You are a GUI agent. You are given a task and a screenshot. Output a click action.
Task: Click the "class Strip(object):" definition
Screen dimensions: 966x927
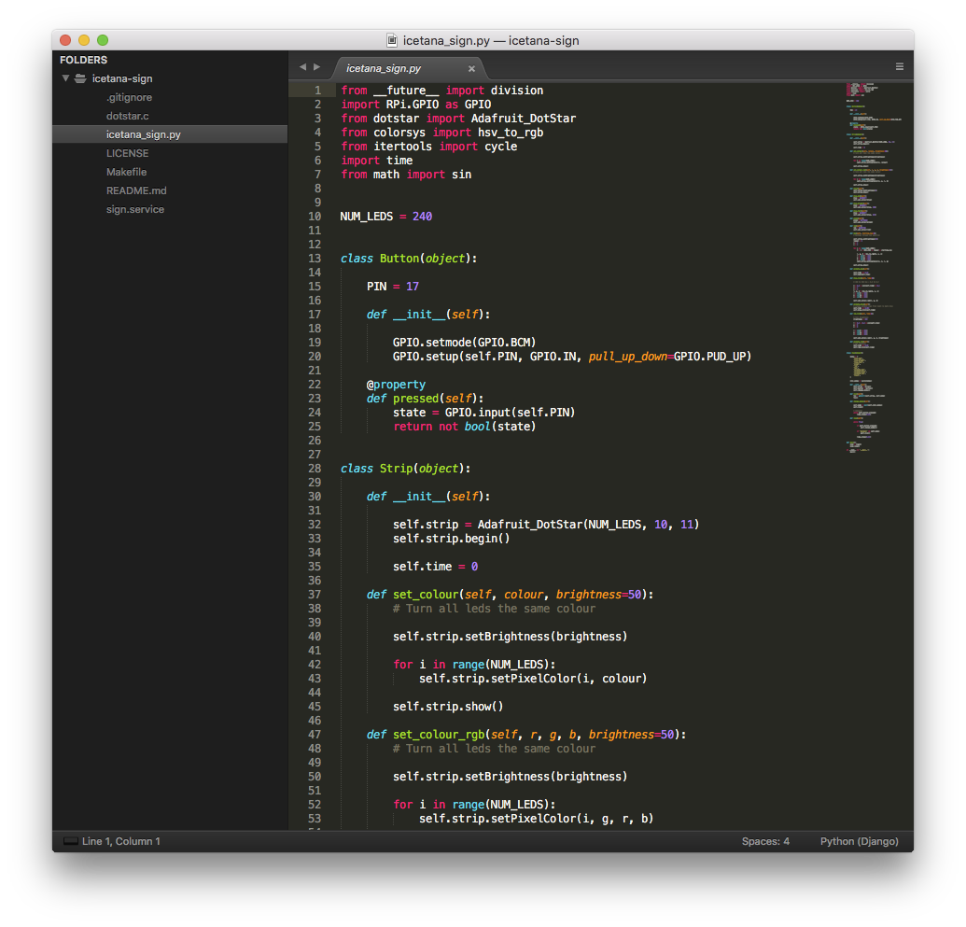click(406, 469)
